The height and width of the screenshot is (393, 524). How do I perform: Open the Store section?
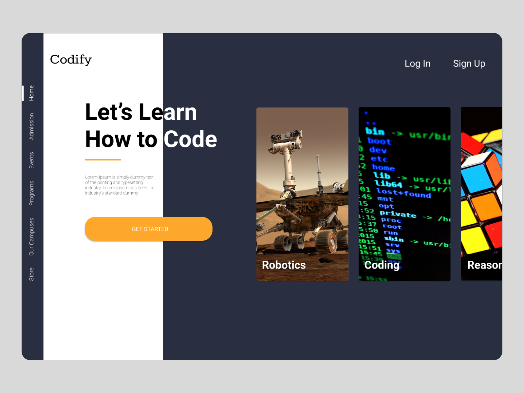[x=31, y=273]
